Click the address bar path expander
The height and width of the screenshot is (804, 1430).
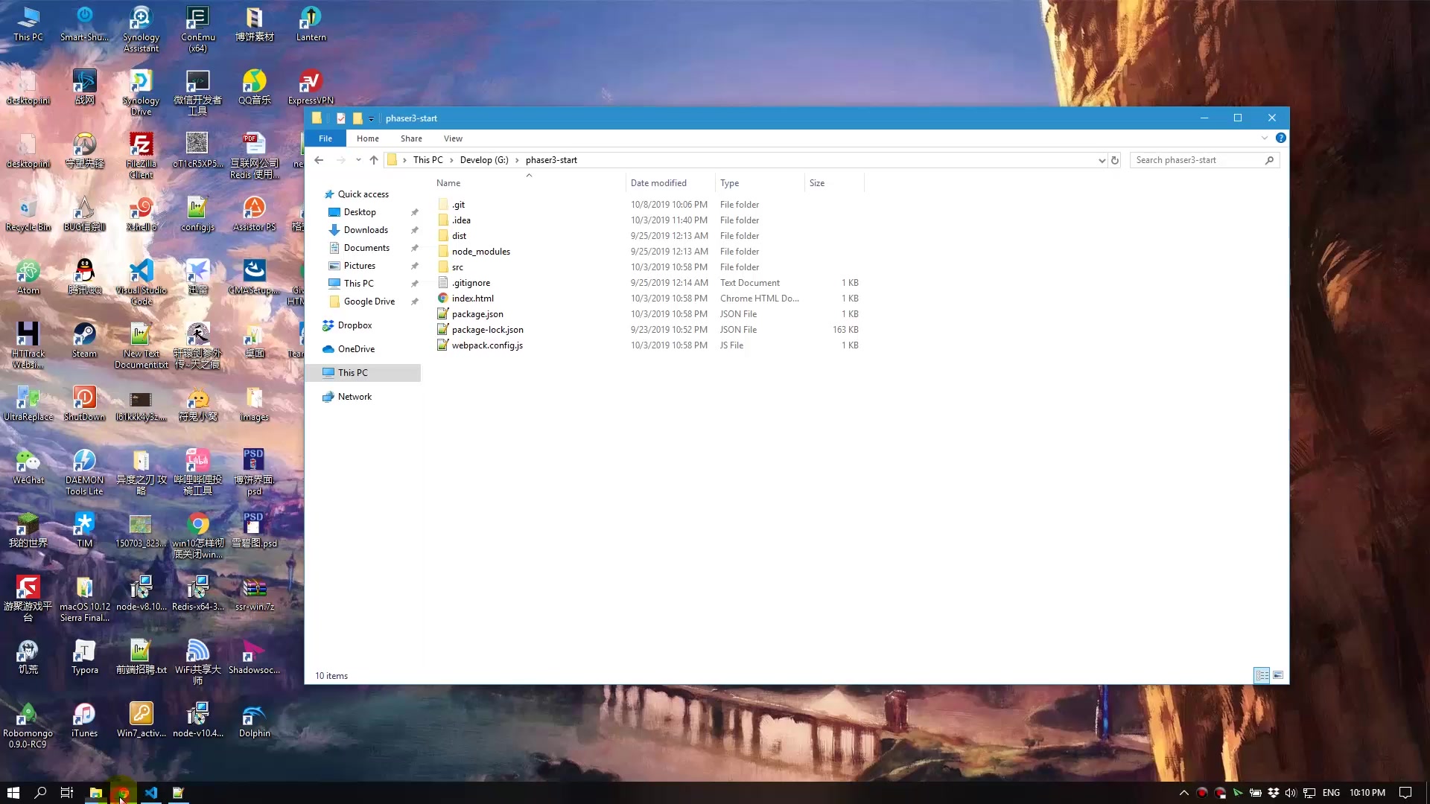click(1101, 160)
